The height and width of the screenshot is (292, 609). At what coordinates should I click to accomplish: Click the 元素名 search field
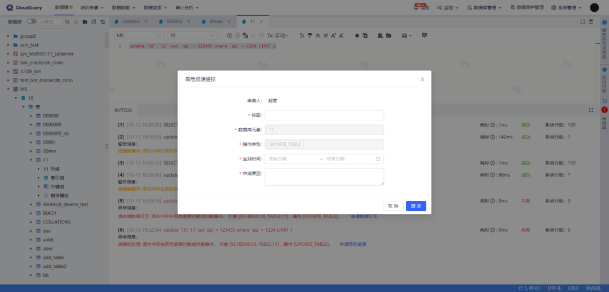[x=50, y=22]
